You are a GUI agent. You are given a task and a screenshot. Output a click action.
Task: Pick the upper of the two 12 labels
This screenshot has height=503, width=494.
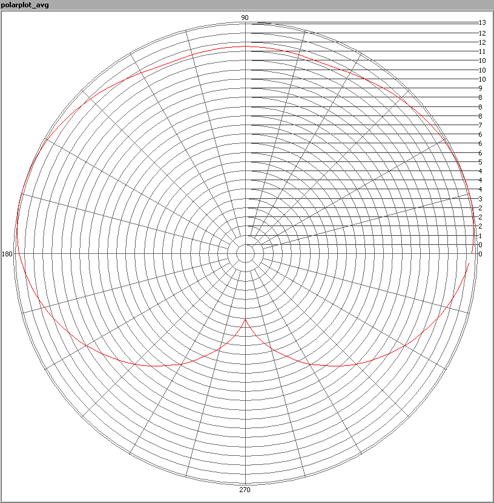pos(482,33)
